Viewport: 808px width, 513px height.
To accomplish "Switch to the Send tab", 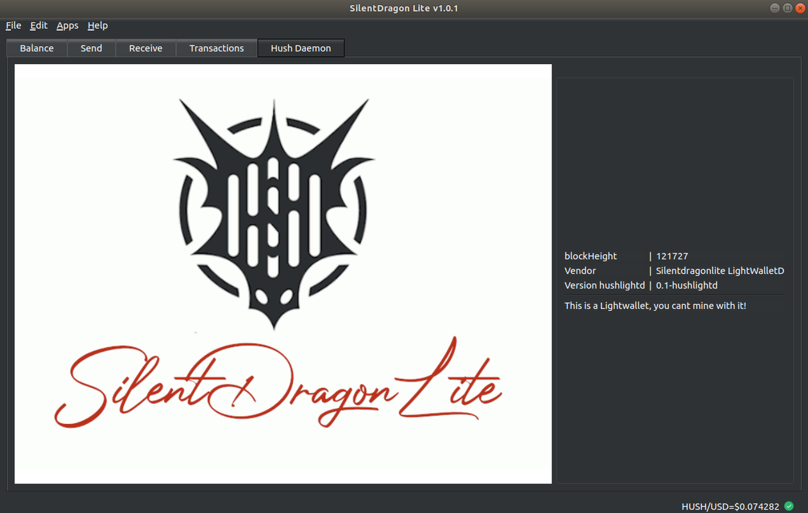I will click(x=91, y=48).
